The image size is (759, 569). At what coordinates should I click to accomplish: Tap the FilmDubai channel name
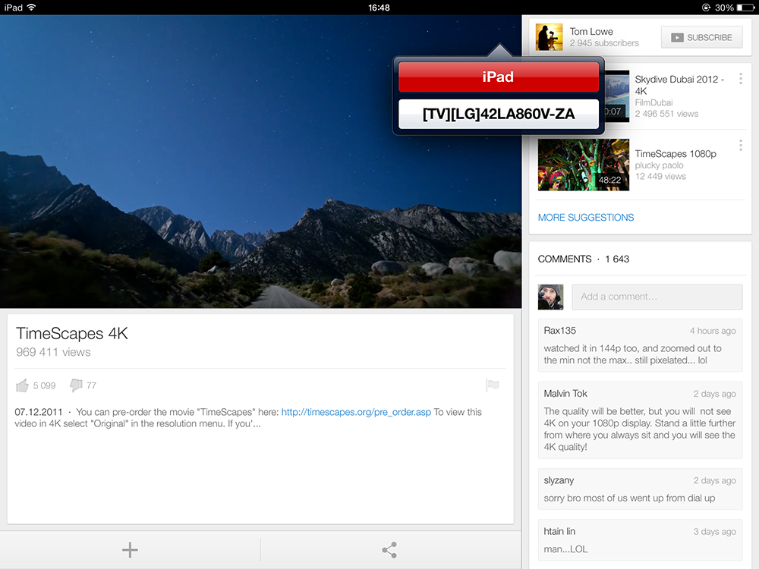(653, 102)
